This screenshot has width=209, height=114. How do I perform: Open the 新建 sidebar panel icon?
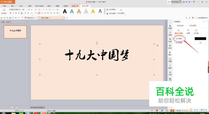[170, 27]
